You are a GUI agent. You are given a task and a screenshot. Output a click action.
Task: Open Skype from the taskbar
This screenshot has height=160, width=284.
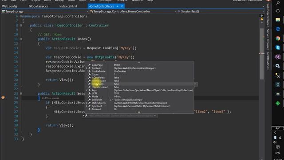point(278,48)
